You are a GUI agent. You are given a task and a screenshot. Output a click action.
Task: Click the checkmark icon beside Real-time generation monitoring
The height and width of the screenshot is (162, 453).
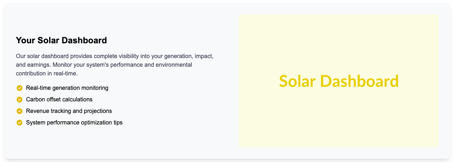20,88
